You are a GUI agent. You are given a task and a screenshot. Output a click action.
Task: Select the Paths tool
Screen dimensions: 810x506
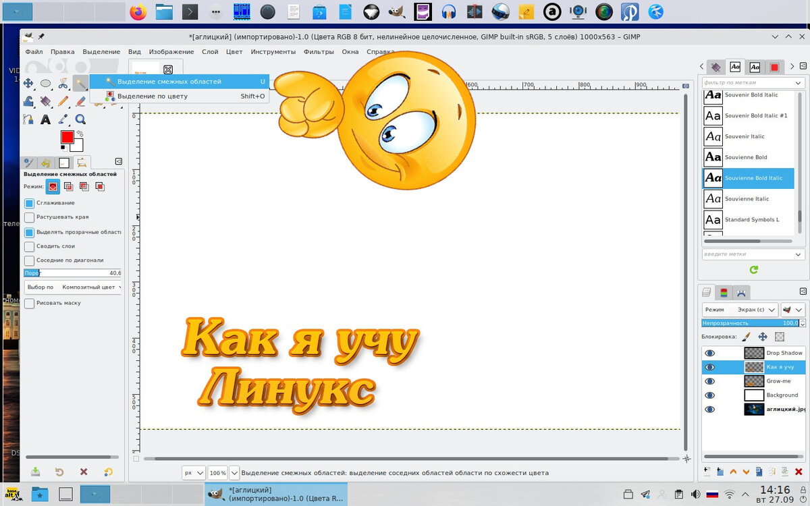(28, 119)
